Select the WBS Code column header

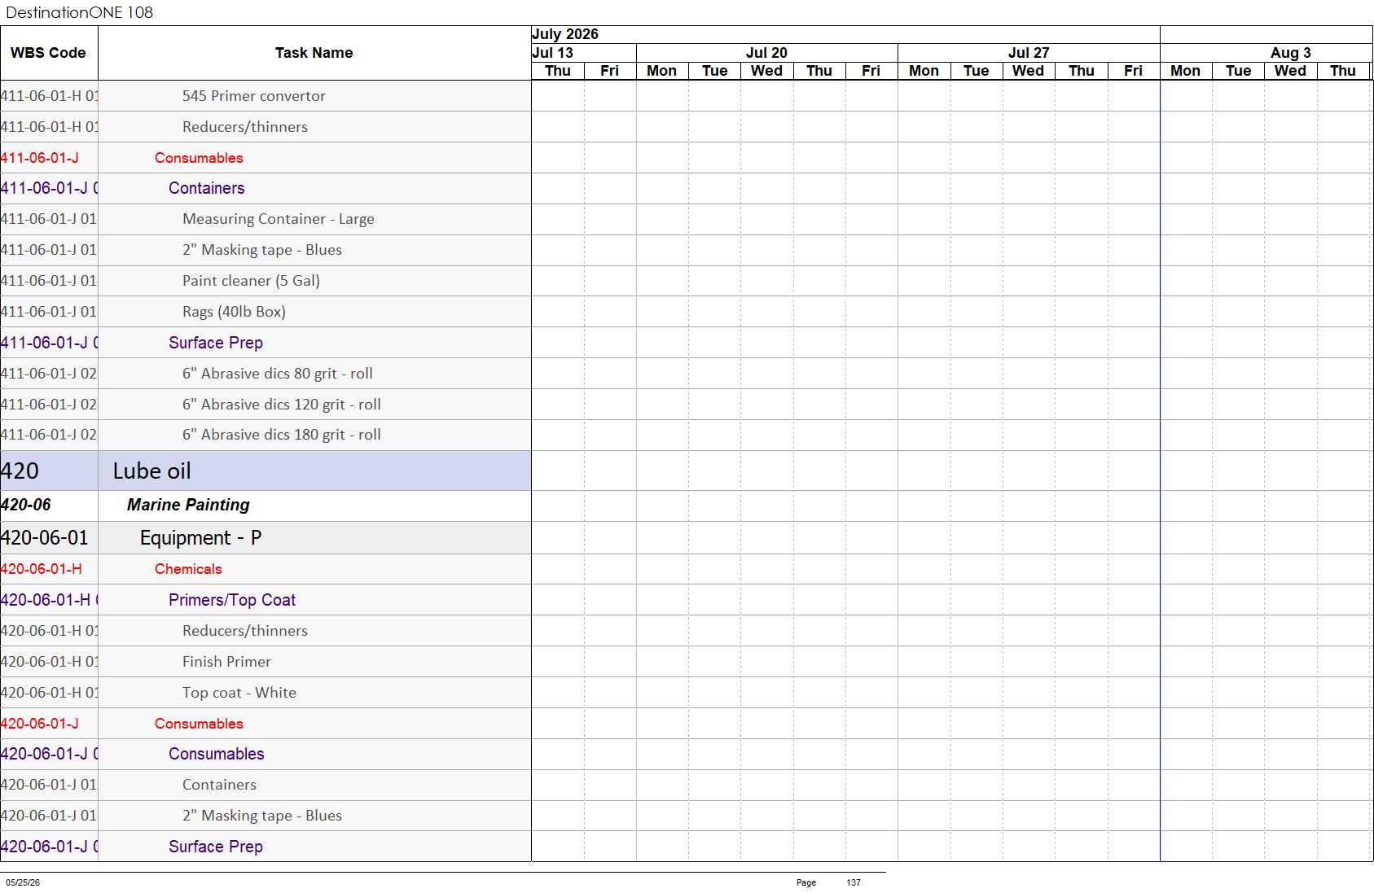[x=49, y=53]
